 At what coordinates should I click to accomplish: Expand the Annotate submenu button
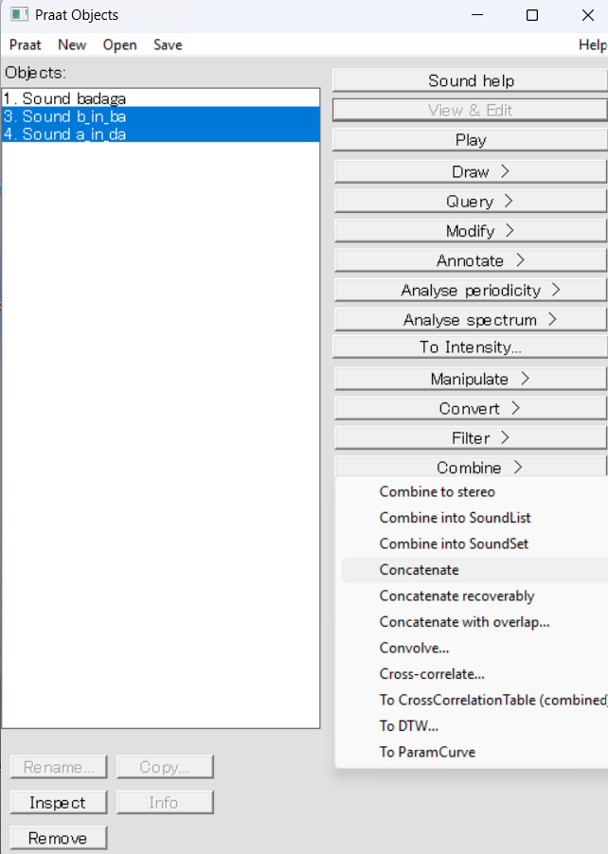(x=470, y=260)
